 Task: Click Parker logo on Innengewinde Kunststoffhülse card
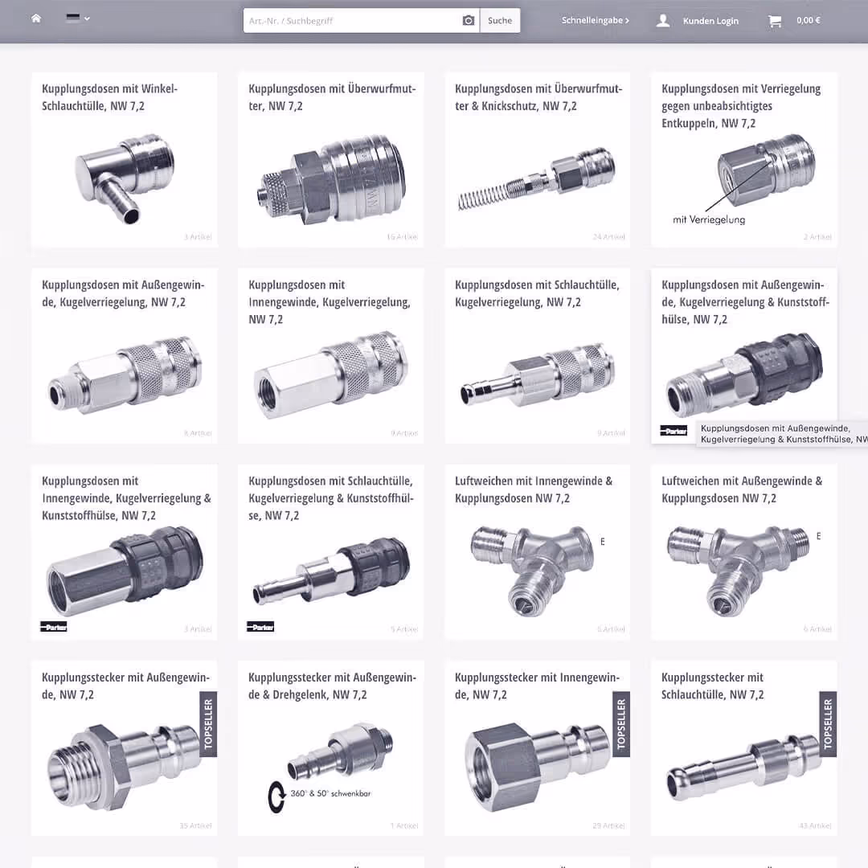[x=54, y=627]
